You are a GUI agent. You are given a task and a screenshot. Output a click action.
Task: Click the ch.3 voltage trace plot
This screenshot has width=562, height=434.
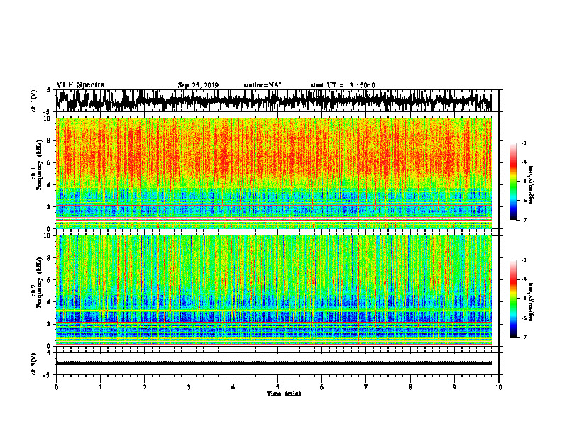(x=277, y=364)
